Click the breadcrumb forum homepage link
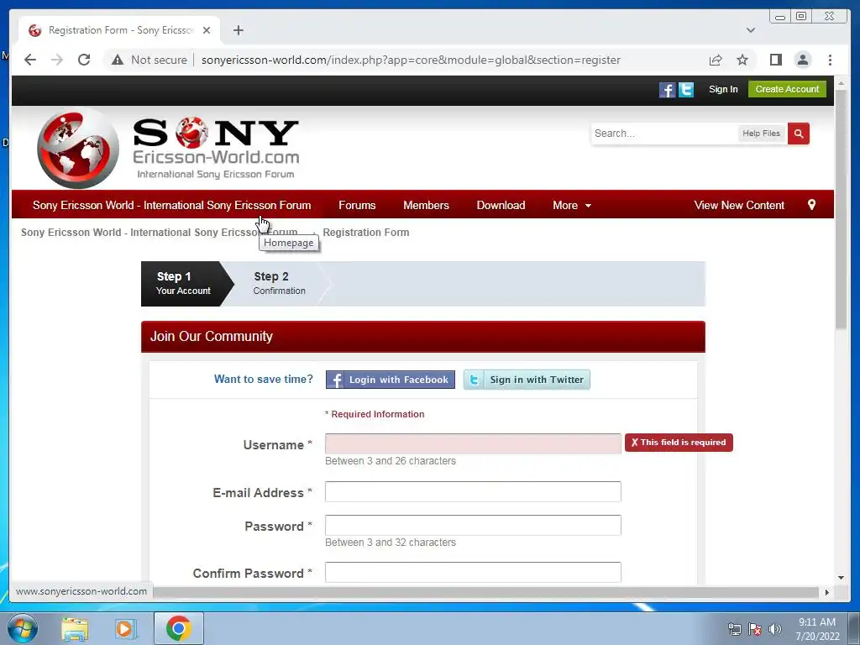The height and width of the screenshot is (645, 860). (x=159, y=233)
